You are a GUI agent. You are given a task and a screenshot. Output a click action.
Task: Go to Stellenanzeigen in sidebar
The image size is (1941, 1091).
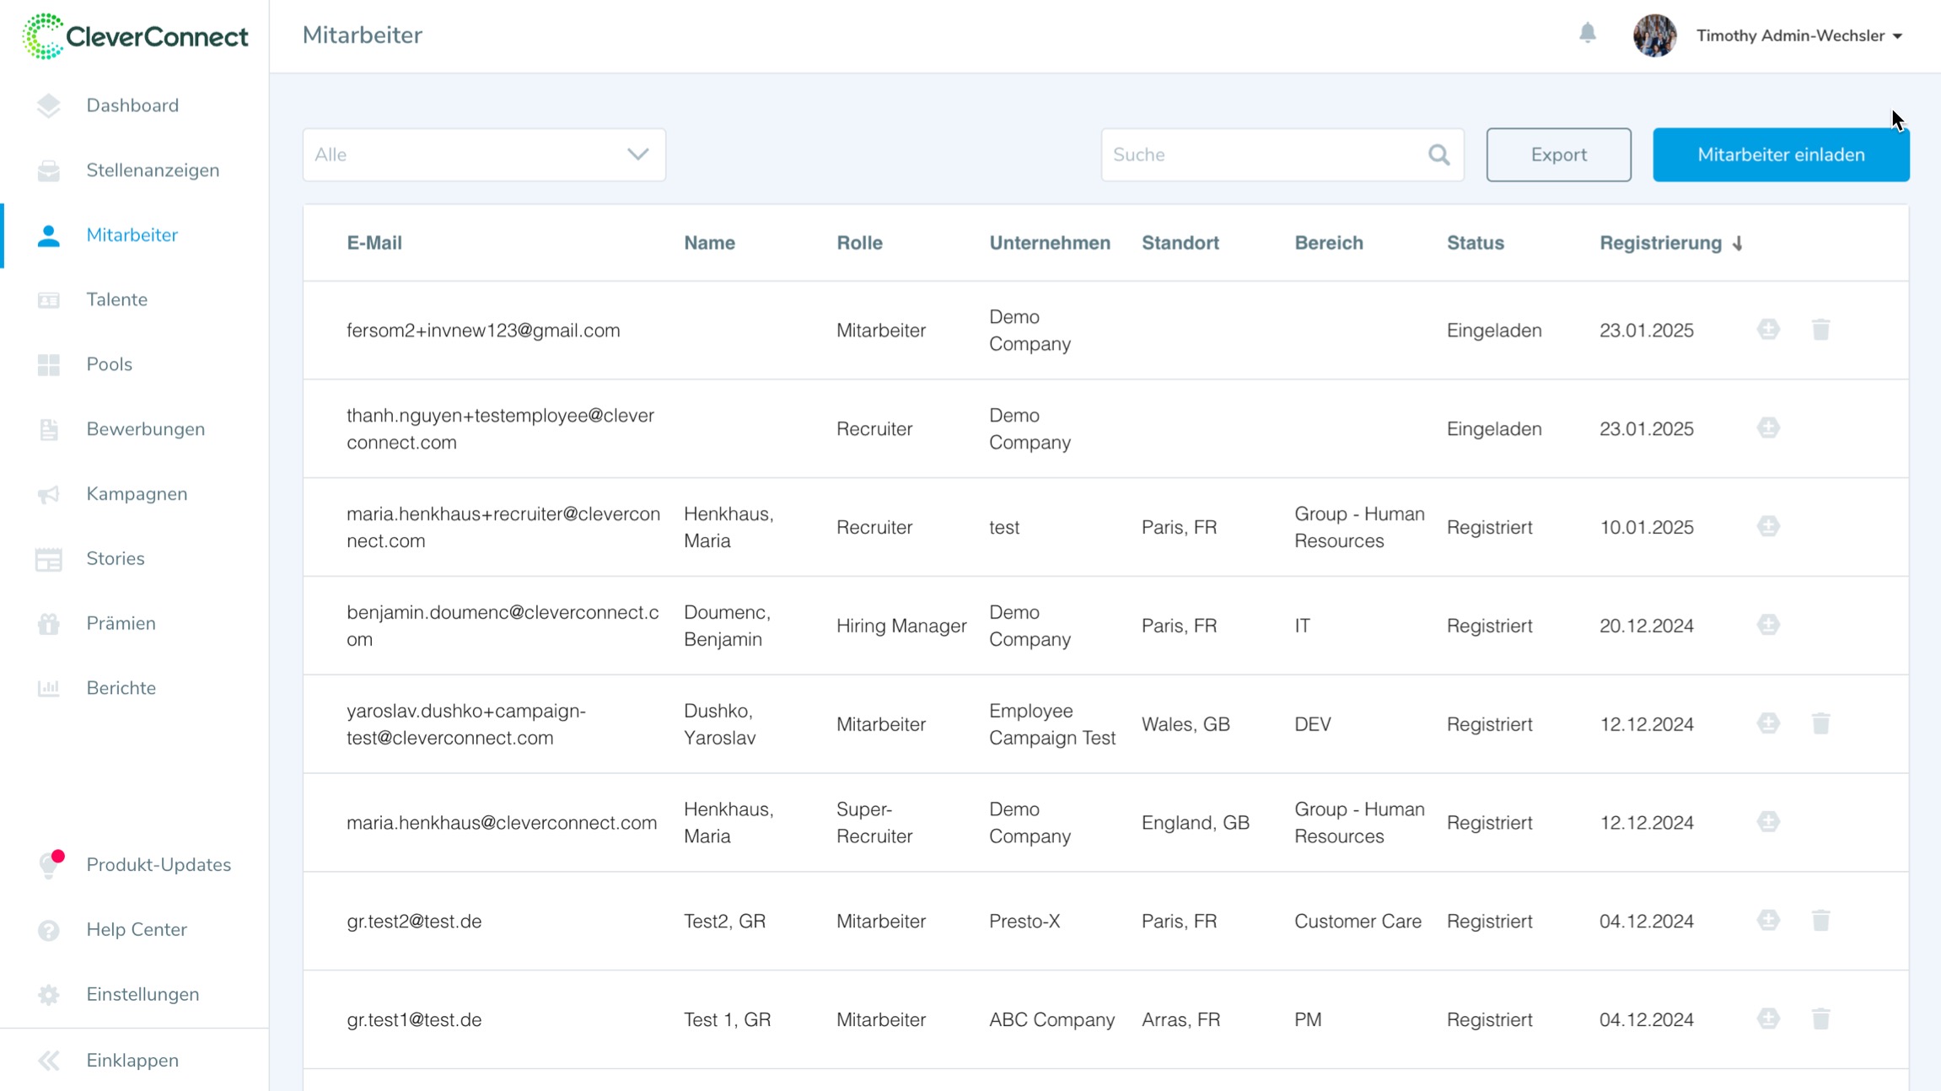[x=152, y=170]
